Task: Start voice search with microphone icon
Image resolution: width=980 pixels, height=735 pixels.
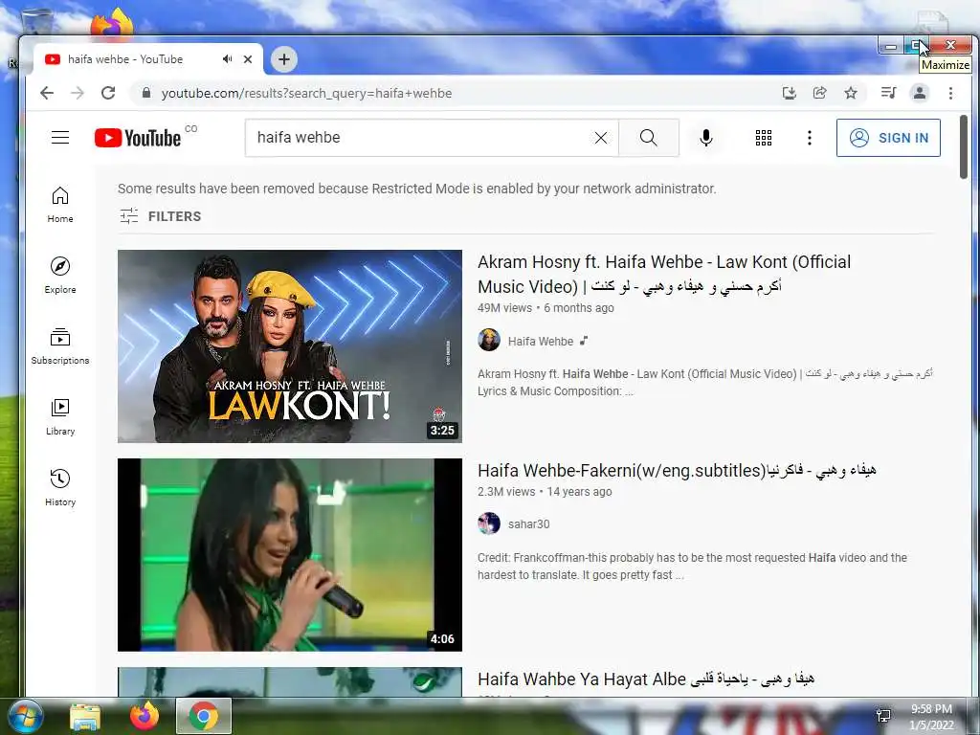Action: click(706, 138)
